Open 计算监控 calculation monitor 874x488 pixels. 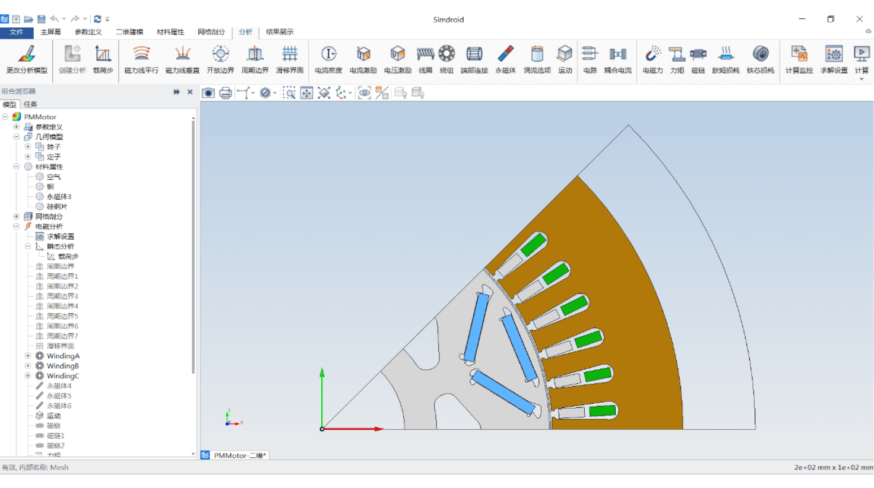click(x=799, y=59)
